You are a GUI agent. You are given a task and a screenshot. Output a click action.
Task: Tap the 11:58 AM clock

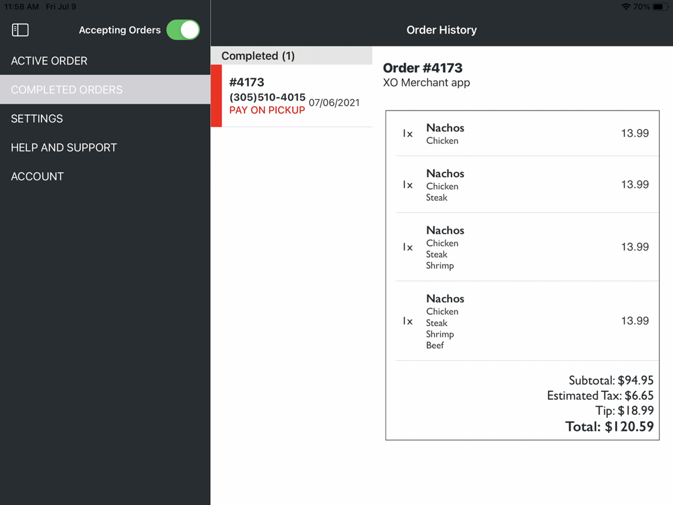22,7
